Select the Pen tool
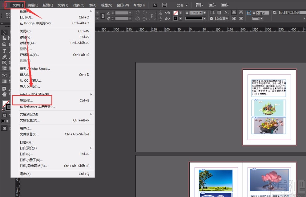306x197 pixels. tap(4, 57)
